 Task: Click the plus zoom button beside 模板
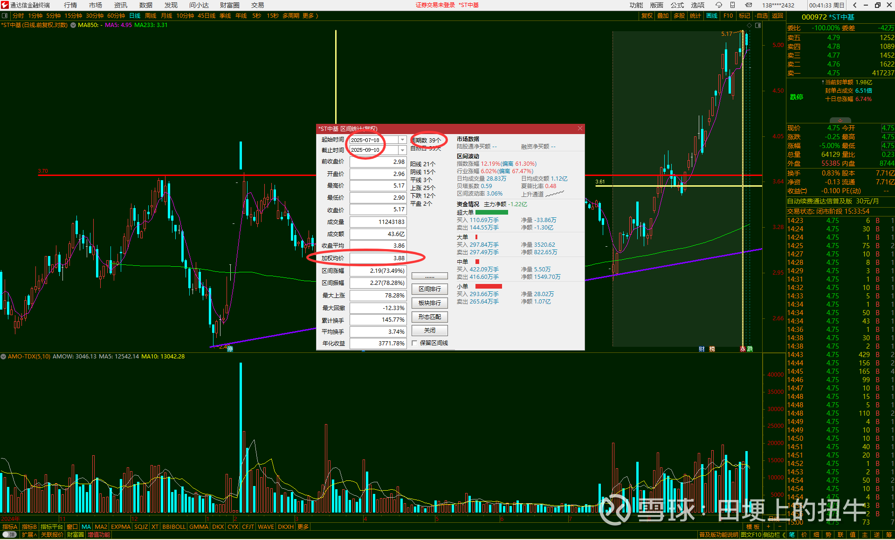(768, 526)
